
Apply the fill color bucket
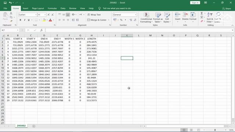(44, 20)
